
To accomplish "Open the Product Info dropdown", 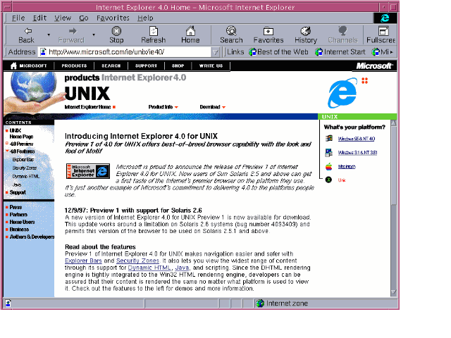I will [x=163, y=107].
